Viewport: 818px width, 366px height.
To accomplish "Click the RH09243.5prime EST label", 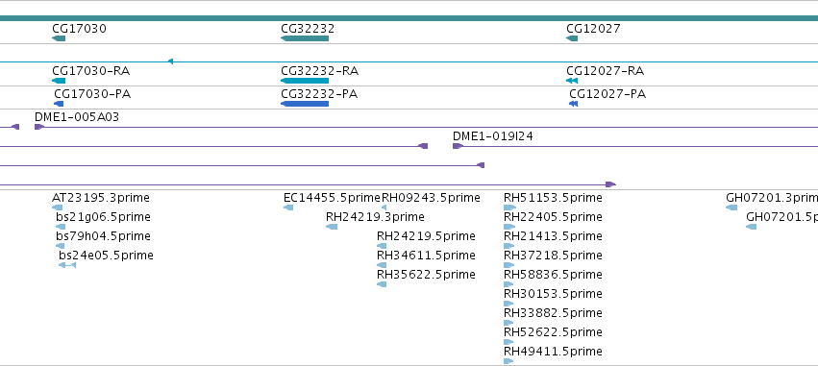I will [x=431, y=198].
